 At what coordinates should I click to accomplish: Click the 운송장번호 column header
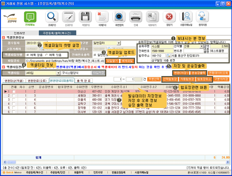[x=46, y=87]
